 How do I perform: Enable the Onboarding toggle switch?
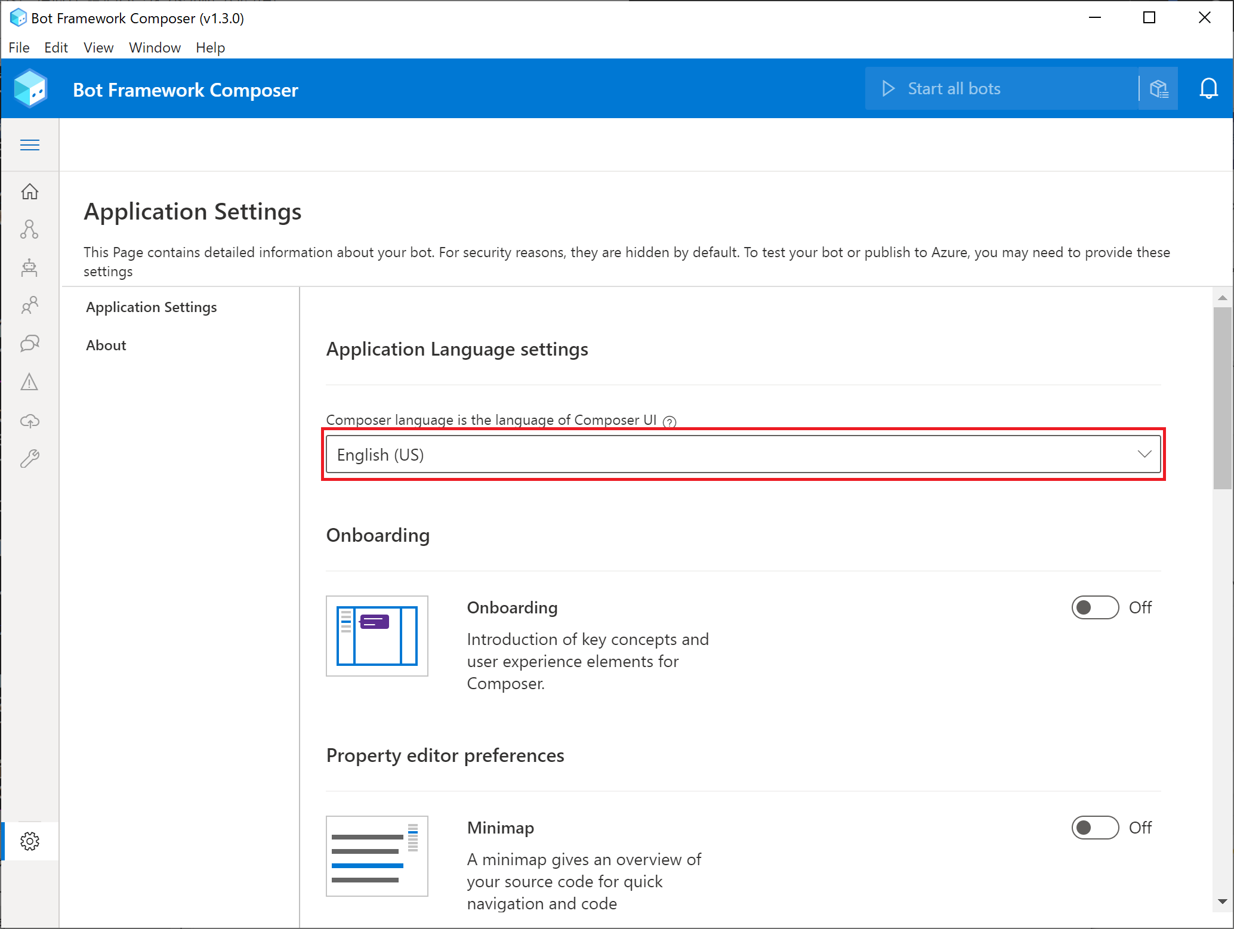(1094, 607)
